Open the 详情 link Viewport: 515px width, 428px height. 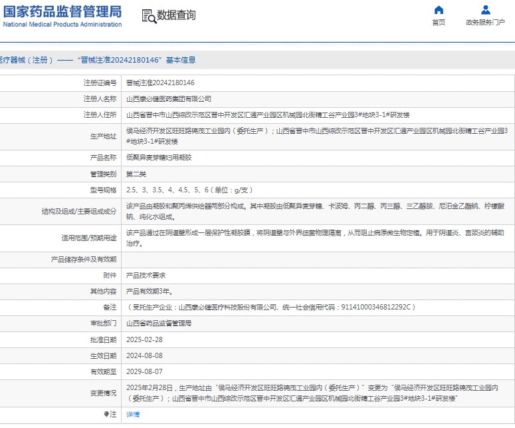pos(133,415)
